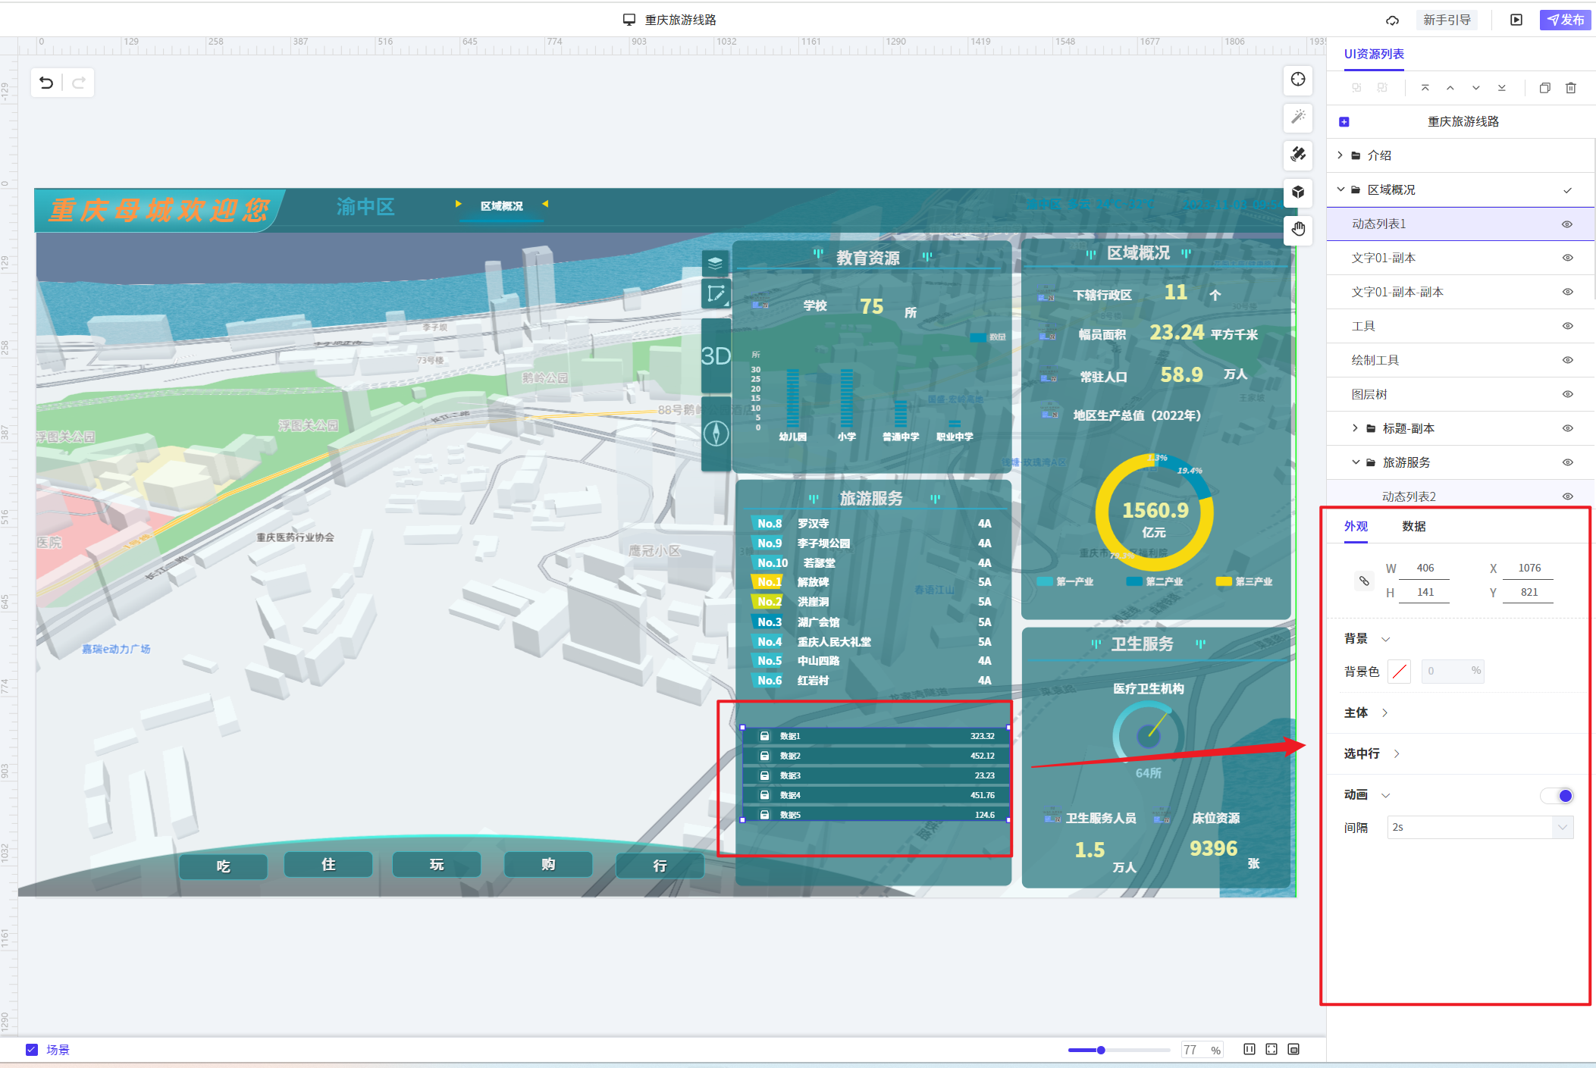Open the 背景色 color swatch
Image resolution: width=1596 pixels, height=1068 pixels.
(1400, 672)
